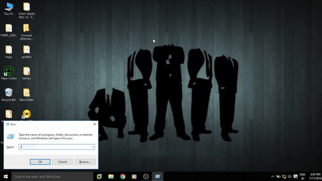Show hidden system tray icons

tap(273, 176)
